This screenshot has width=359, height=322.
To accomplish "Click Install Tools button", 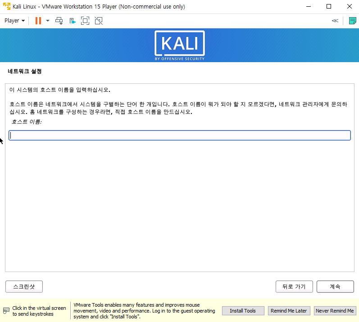I will [x=243, y=311].
